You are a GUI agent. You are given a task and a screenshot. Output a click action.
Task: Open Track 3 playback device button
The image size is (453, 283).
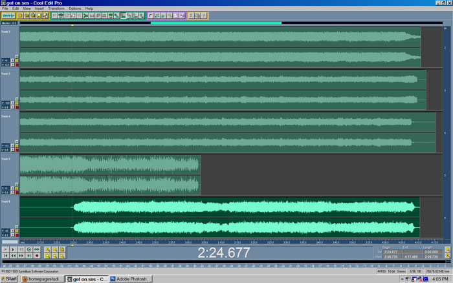(12, 103)
